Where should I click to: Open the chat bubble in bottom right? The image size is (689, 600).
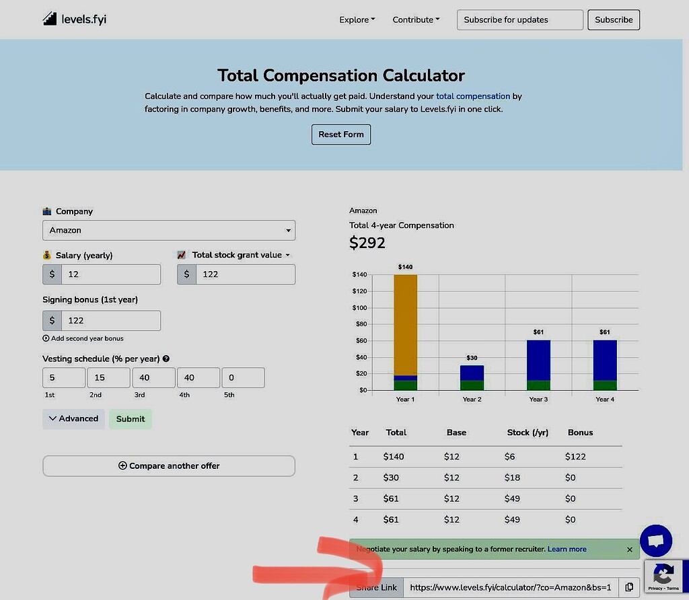pyautogui.click(x=656, y=541)
